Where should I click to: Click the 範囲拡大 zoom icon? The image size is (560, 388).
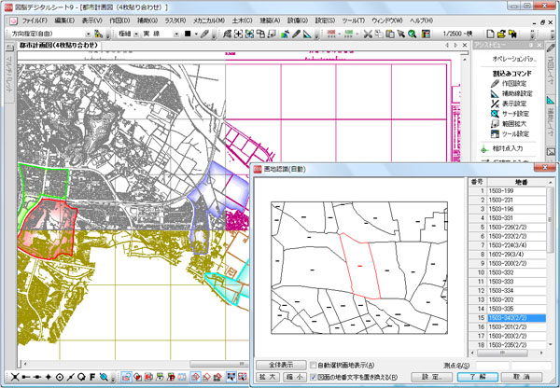[x=496, y=124]
